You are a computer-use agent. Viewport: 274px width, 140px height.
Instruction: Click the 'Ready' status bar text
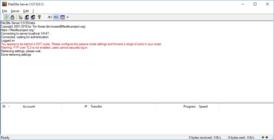pyautogui.click(x=5, y=138)
